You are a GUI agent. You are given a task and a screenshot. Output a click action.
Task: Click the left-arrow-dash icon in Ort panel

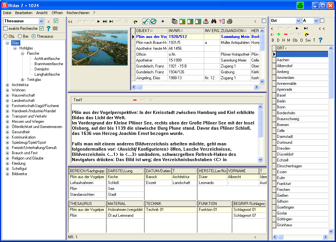click(x=272, y=34)
